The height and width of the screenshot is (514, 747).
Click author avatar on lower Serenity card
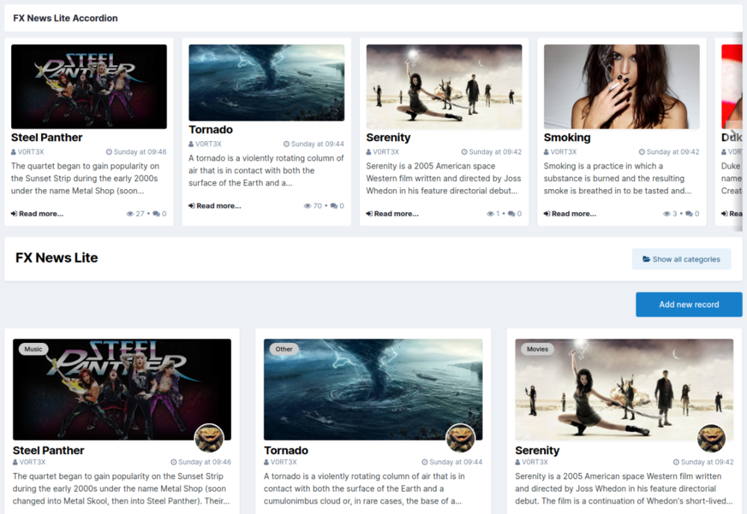tap(711, 439)
